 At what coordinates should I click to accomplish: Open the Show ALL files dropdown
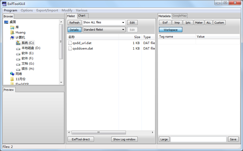pyautogui.click(x=104, y=23)
